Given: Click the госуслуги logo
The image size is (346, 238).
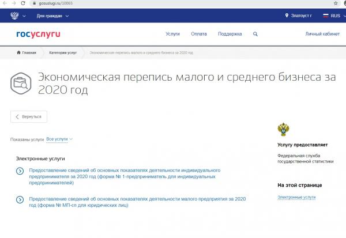Looking at the screenshot, I should click(38, 34).
